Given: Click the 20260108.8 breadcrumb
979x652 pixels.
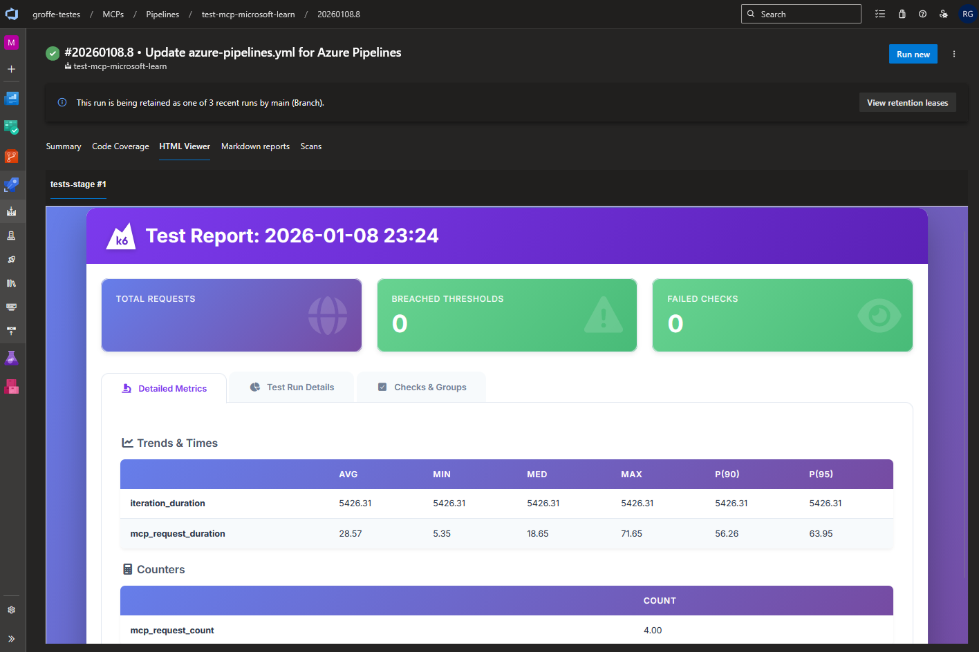Looking at the screenshot, I should [x=339, y=14].
